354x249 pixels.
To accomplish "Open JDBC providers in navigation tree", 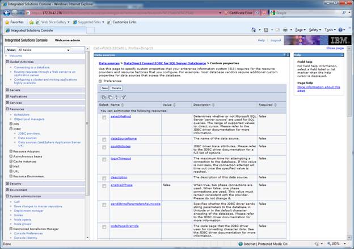I will [29, 133].
